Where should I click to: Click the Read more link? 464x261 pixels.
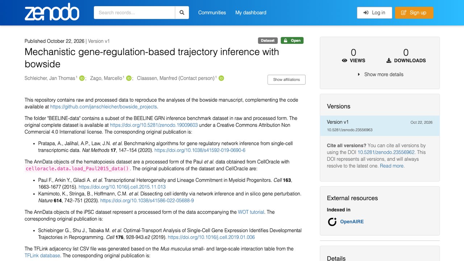point(392,166)
